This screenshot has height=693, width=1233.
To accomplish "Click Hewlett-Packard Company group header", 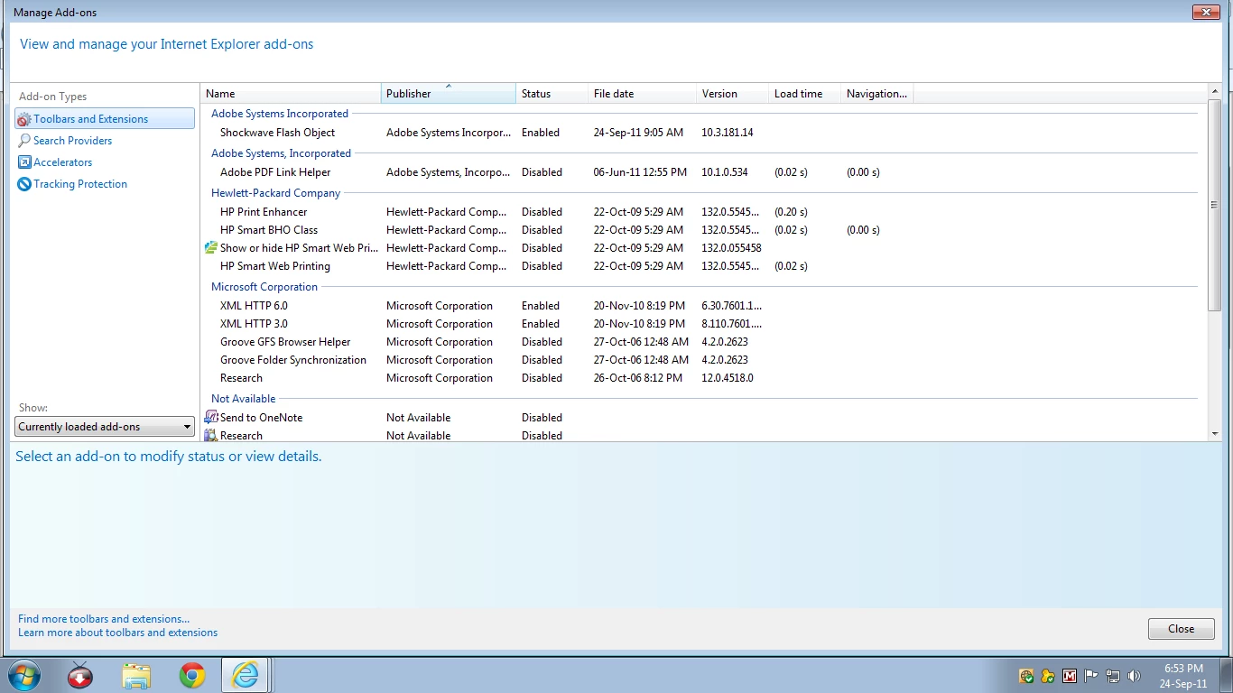I will [275, 193].
